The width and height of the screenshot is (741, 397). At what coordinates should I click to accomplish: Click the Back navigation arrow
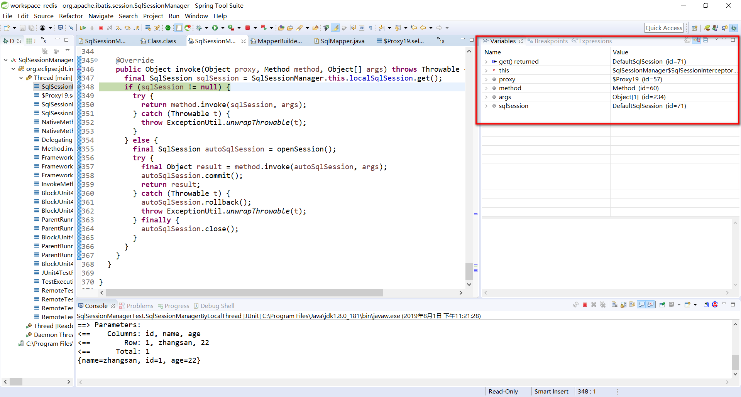click(x=423, y=28)
